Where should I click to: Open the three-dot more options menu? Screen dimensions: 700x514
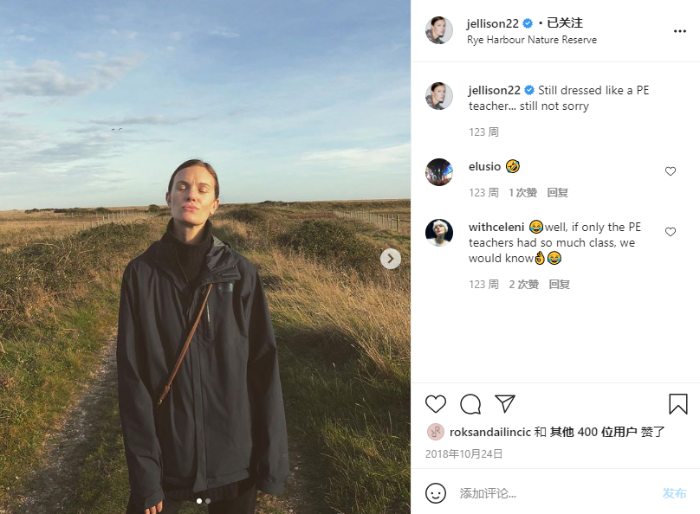click(x=679, y=31)
